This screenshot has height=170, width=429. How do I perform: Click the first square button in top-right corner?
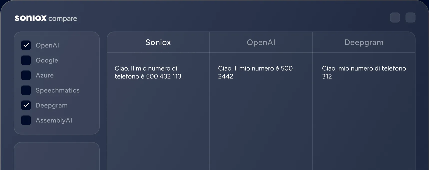(395, 17)
